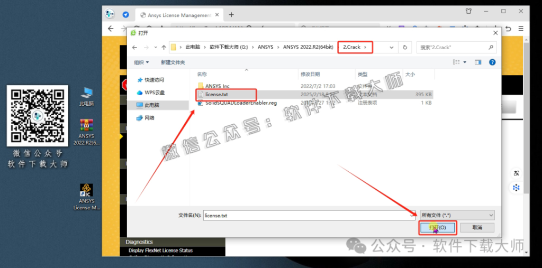The height and width of the screenshot is (268, 542).
Task: Click ANSYS breadcrumb in address bar
Action: click(x=266, y=48)
